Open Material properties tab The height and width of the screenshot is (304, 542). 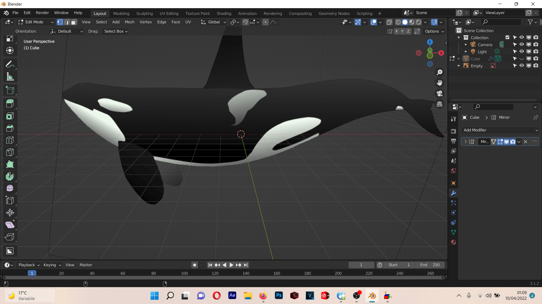[x=453, y=242]
